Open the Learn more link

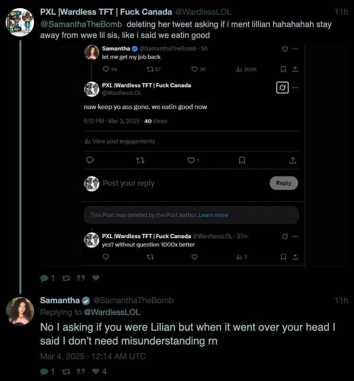tap(213, 215)
